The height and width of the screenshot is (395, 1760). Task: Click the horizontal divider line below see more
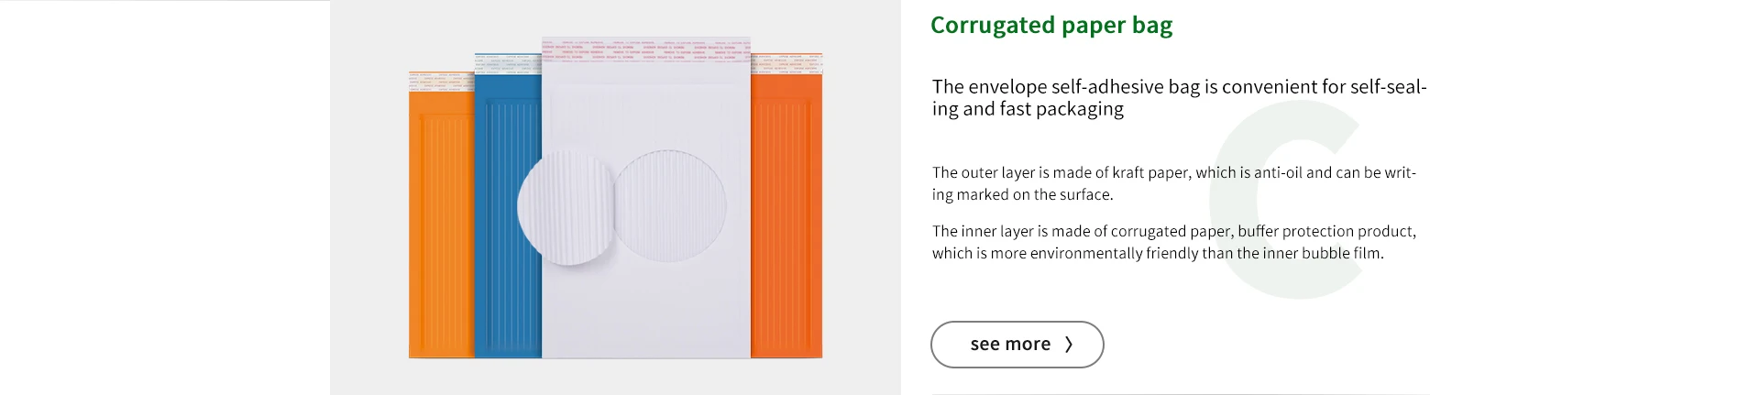1180,394
